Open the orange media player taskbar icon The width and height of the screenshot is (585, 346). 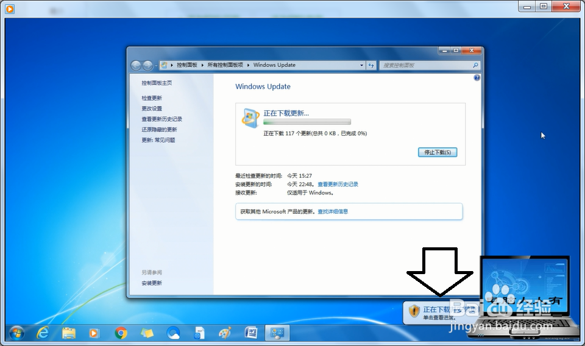(x=94, y=333)
